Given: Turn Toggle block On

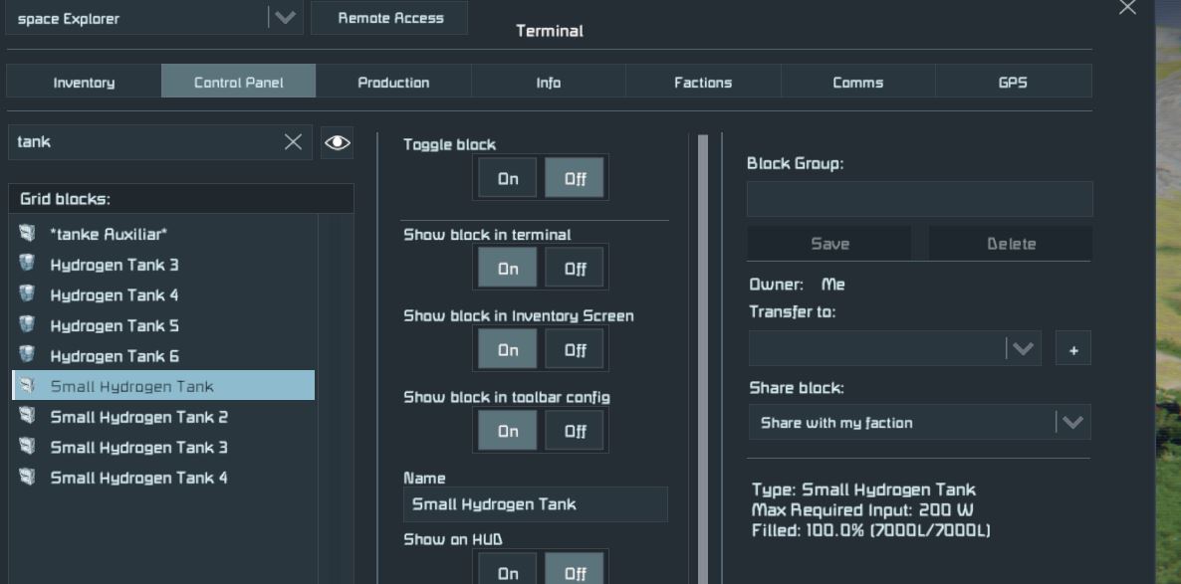Looking at the screenshot, I should pos(508,179).
